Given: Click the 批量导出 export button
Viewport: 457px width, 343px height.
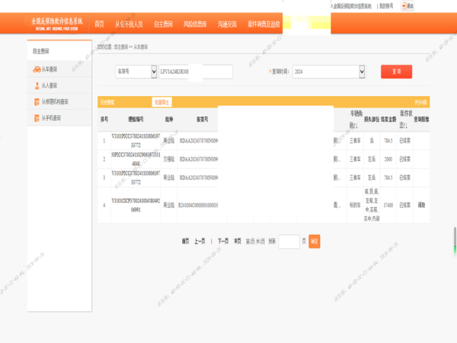Looking at the screenshot, I should (161, 102).
